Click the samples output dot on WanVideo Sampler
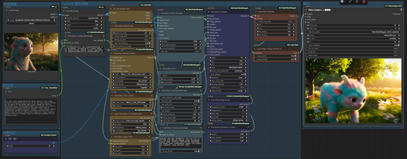Viewport: 407px width, 159px height. coord(248,16)
